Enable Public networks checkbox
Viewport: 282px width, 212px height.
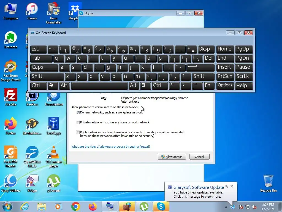[78, 132]
